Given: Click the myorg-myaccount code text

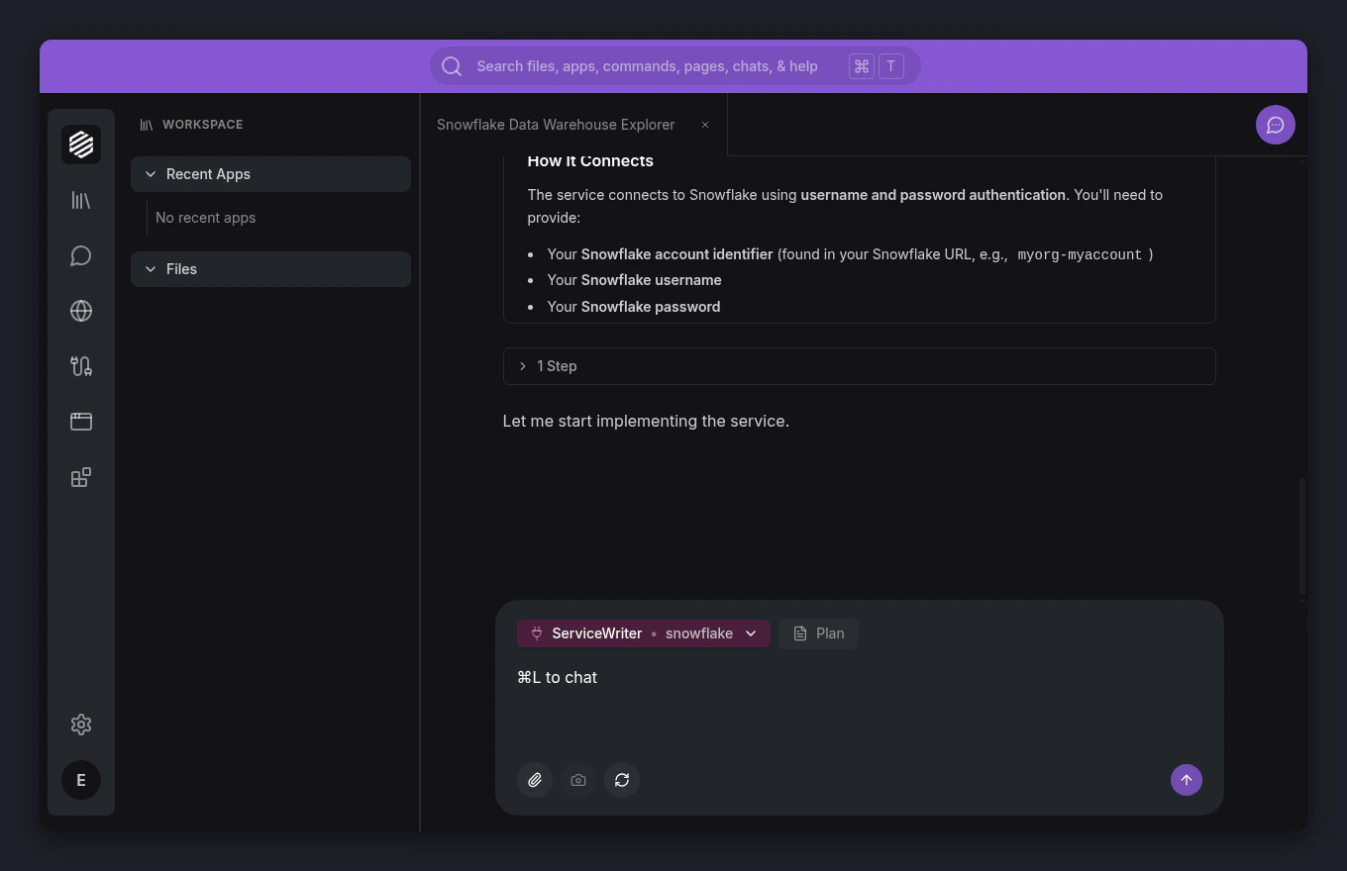Looking at the screenshot, I should 1080,254.
